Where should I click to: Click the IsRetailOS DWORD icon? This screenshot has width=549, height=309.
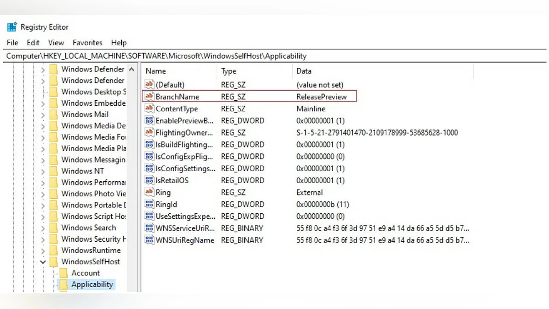pos(149,180)
